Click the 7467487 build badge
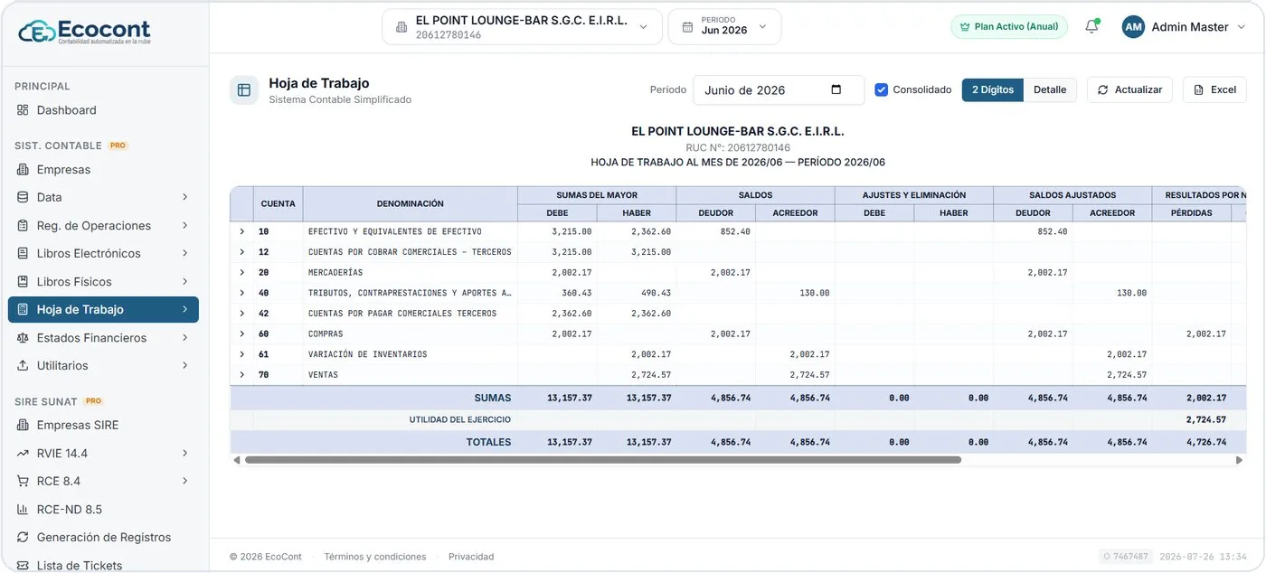Screen dimensions: 1266x573 coord(1125,557)
